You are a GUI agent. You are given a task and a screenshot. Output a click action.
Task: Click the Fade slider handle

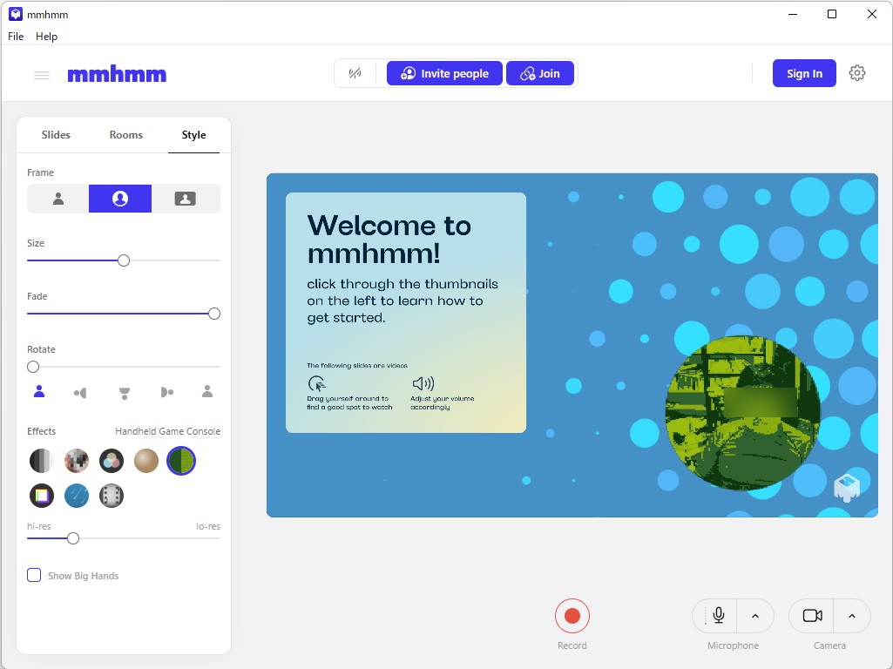click(x=214, y=314)
